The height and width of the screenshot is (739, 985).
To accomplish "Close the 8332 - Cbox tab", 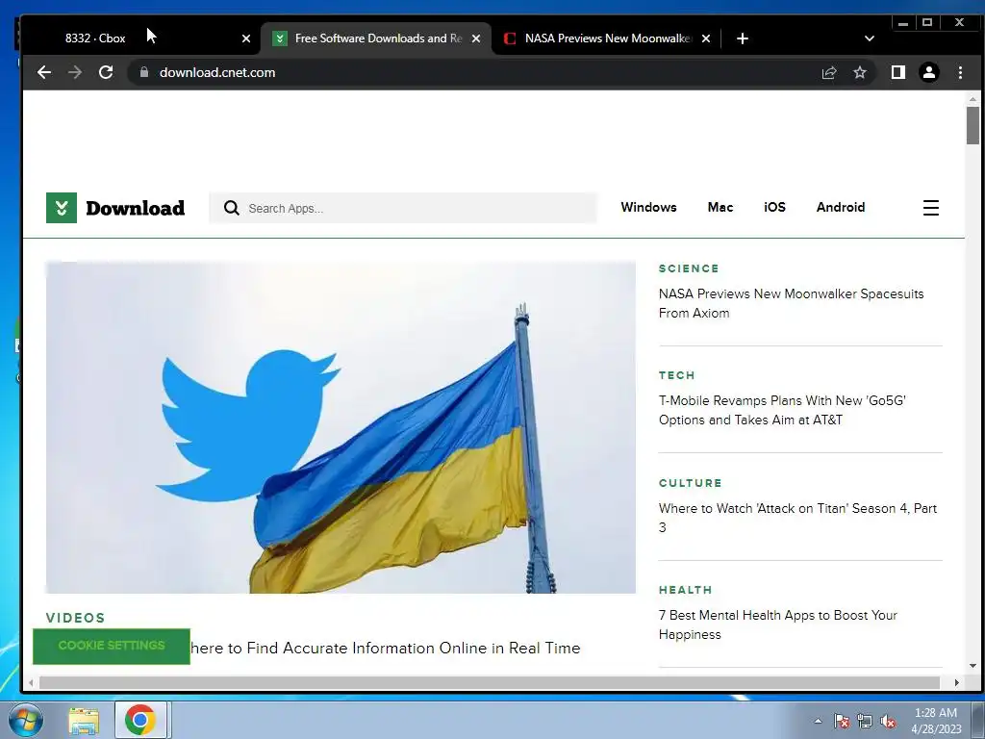I will pyautogui.click(x=246, y=38).
